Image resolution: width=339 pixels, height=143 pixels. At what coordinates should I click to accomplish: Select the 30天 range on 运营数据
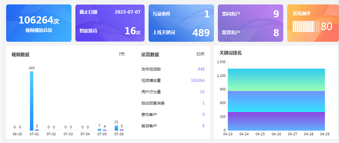pos(200,55)
